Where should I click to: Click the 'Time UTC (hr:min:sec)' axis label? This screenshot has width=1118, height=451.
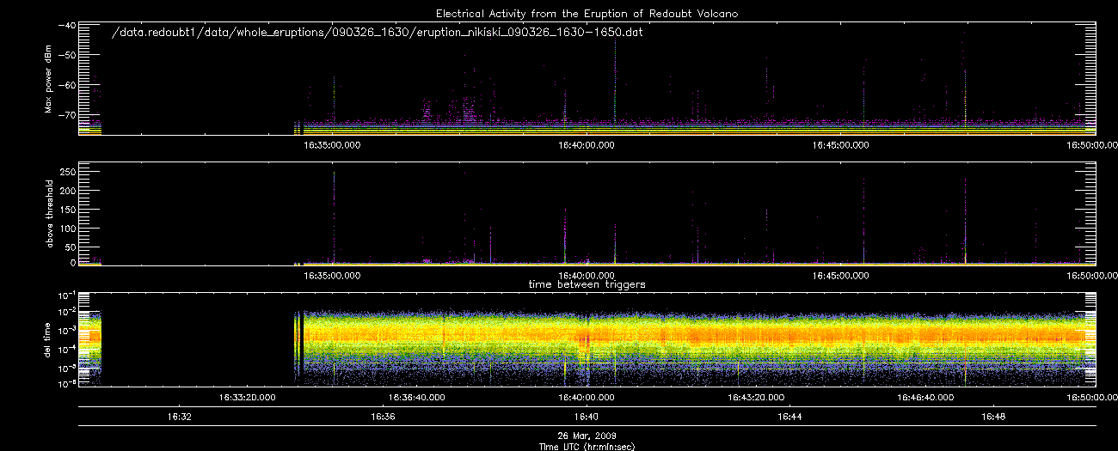pos(587,446)
